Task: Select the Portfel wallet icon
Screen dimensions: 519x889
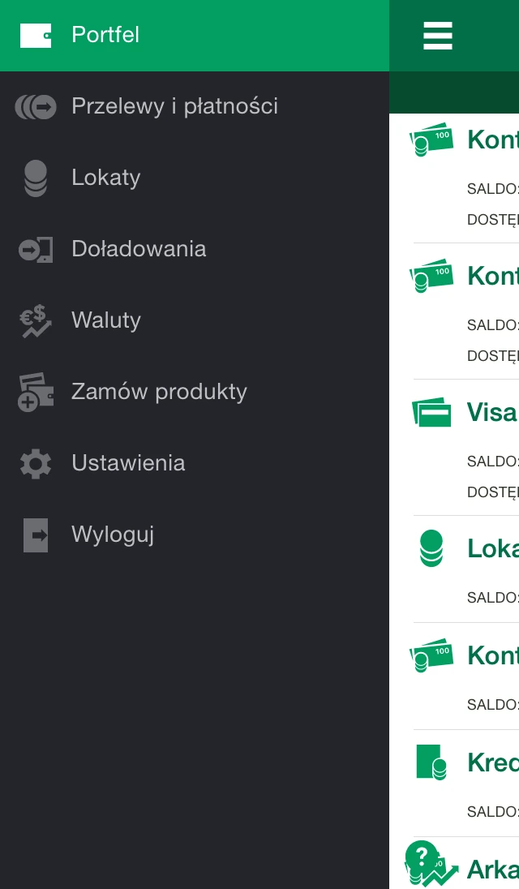Action: 36,35
